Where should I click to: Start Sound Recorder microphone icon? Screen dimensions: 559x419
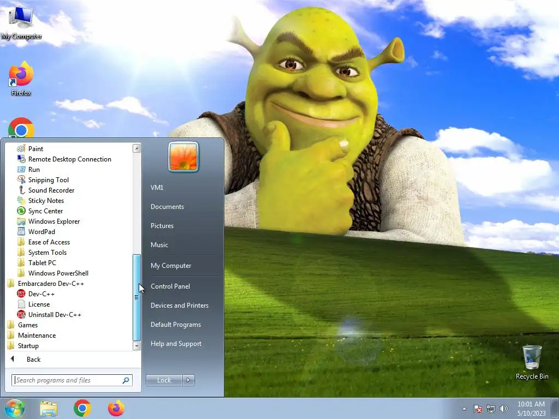pos(21,190)
